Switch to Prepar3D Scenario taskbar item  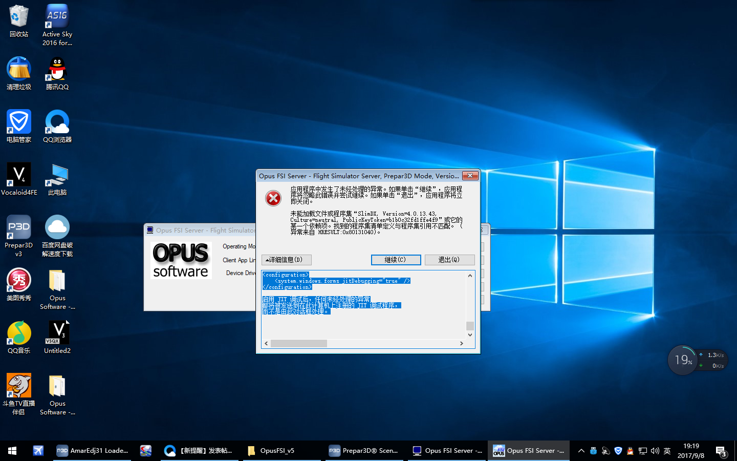point(364,451)
